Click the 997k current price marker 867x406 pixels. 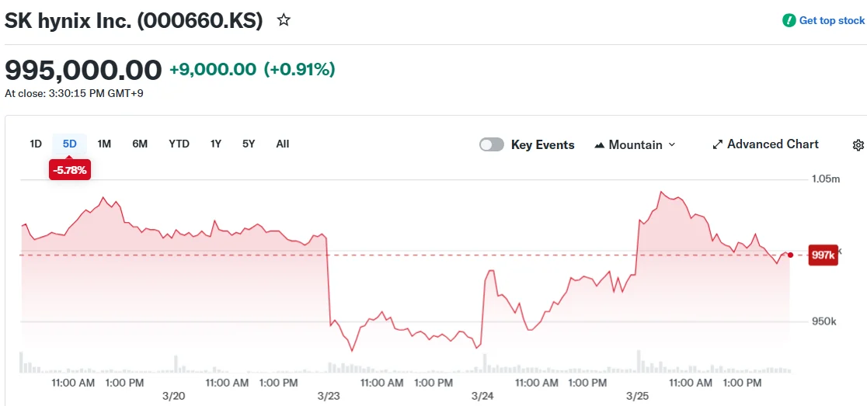pyautogui.click(x=823, y=255)
